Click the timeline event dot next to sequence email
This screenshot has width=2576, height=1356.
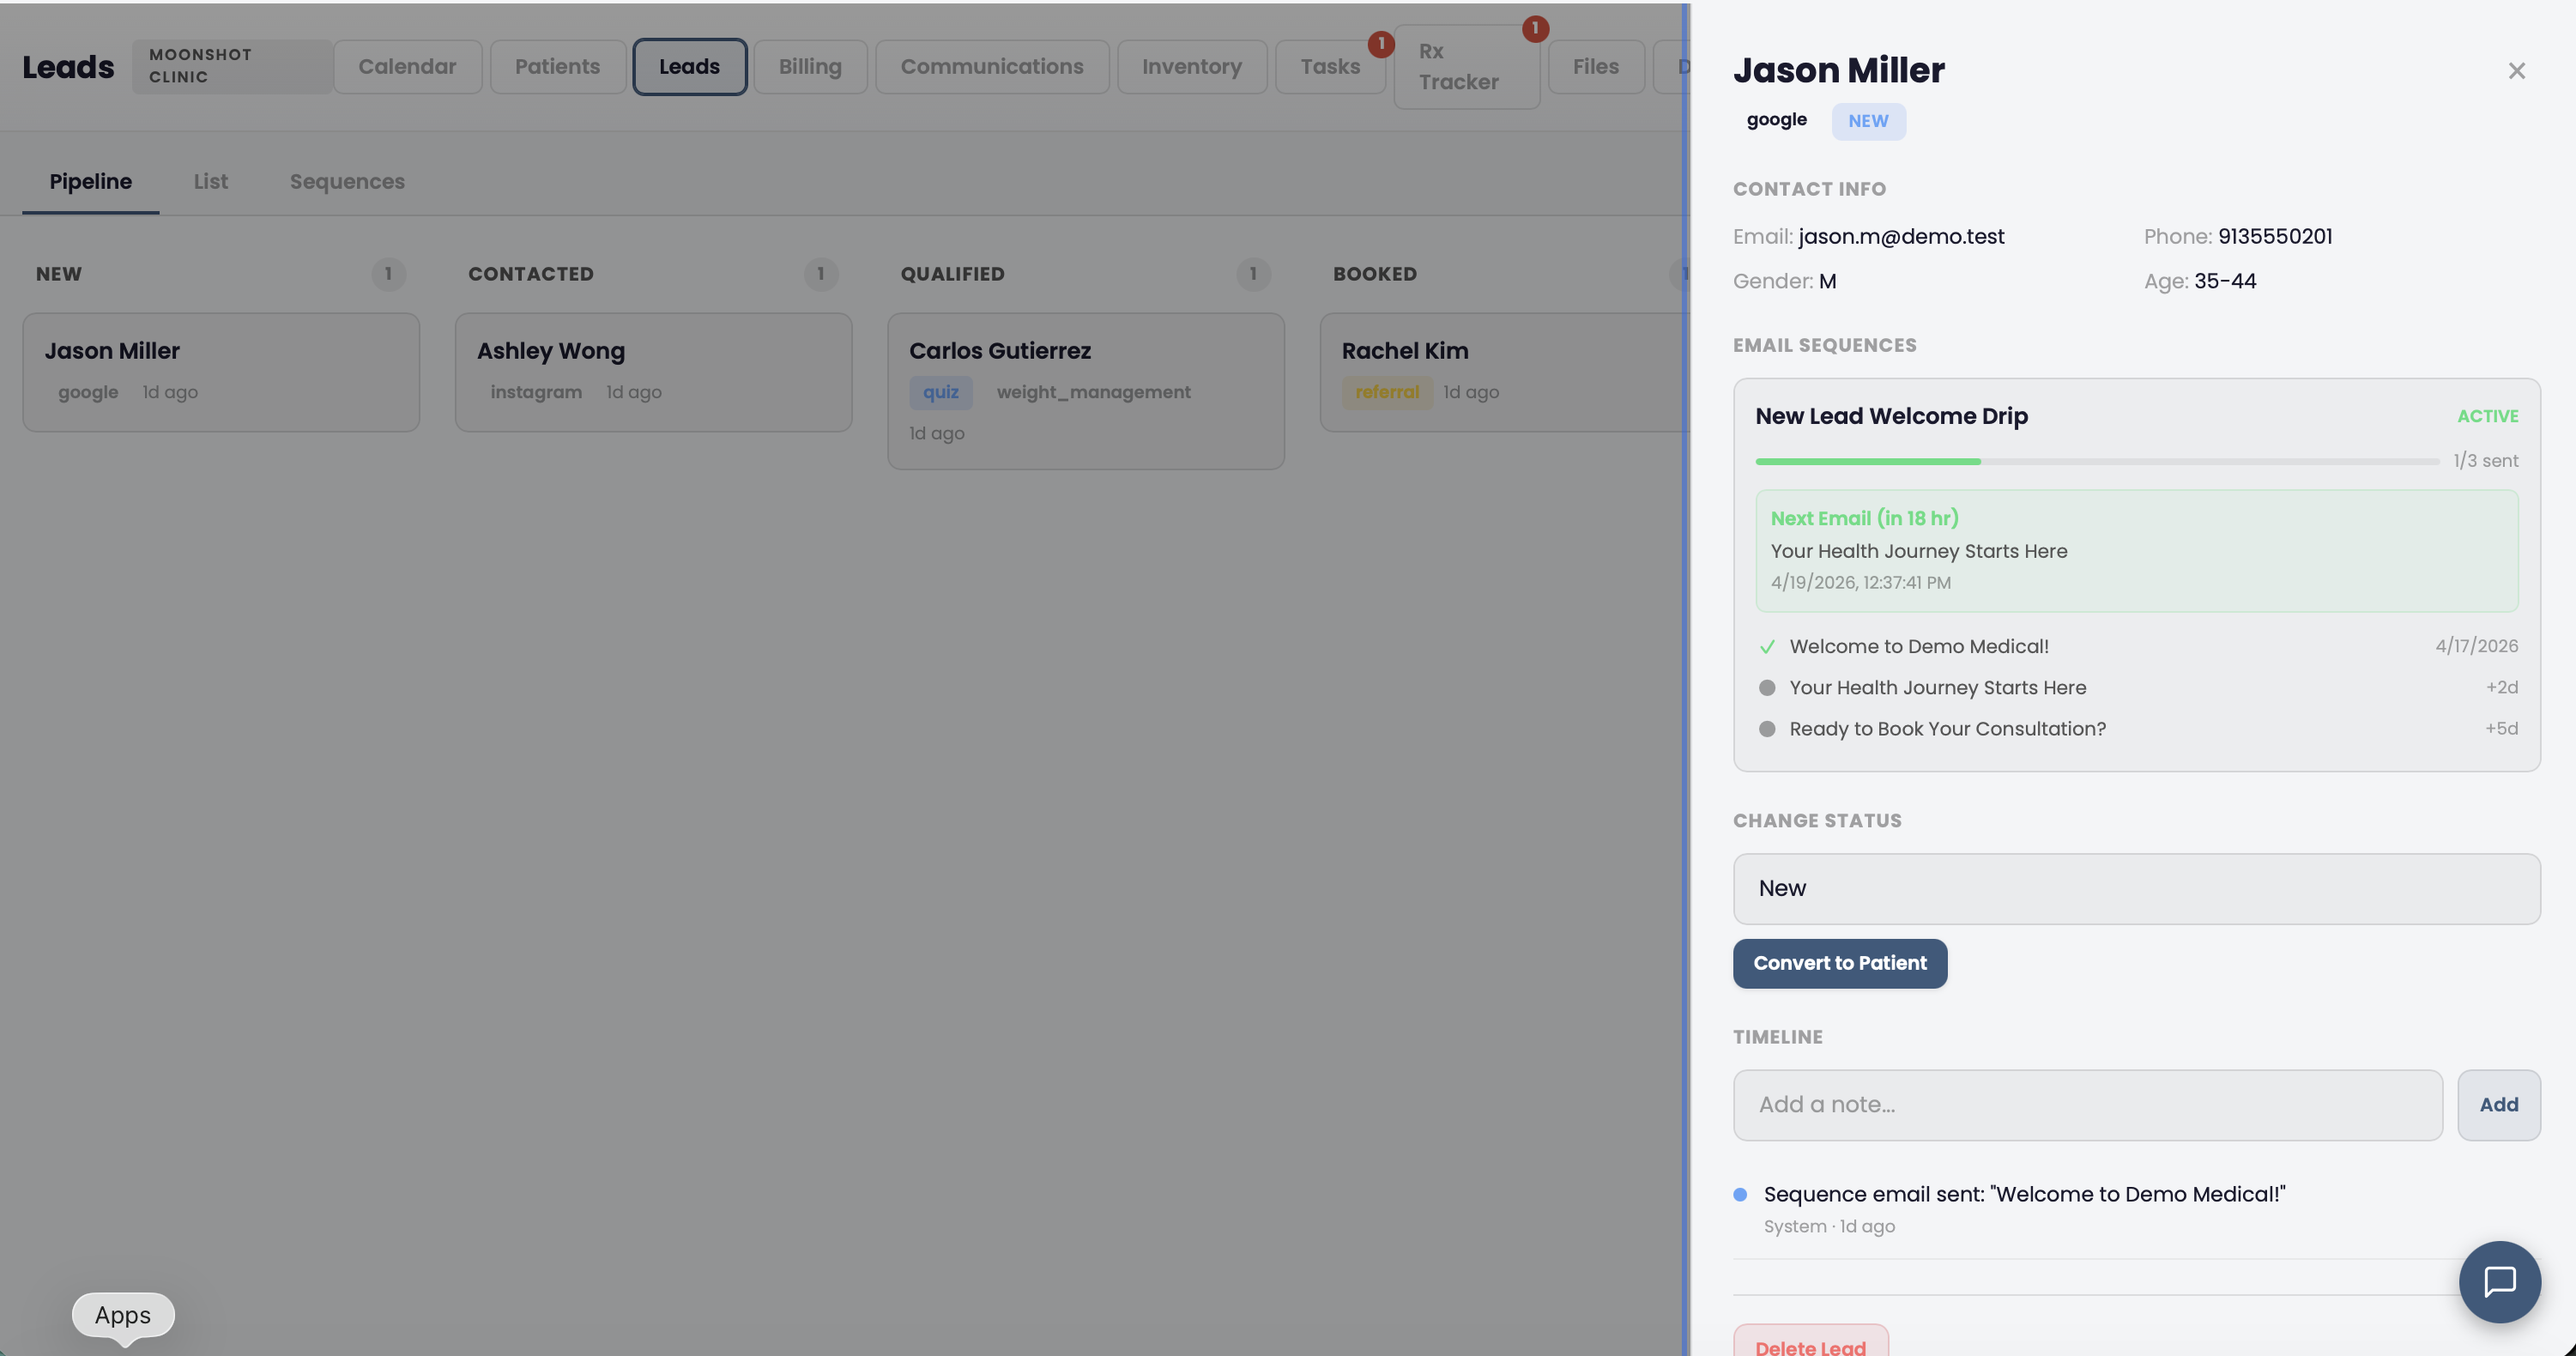pos(1740,1193)
